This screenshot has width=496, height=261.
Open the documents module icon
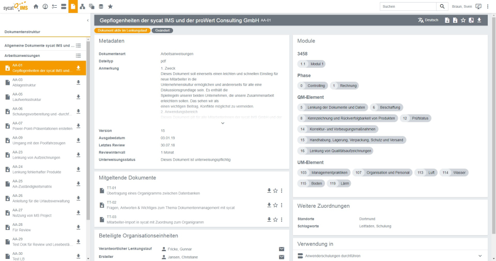pos(73,6)
